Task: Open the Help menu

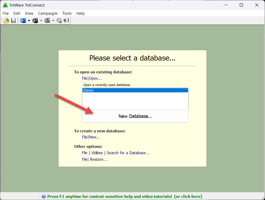Action: click(x=80, y=13)
